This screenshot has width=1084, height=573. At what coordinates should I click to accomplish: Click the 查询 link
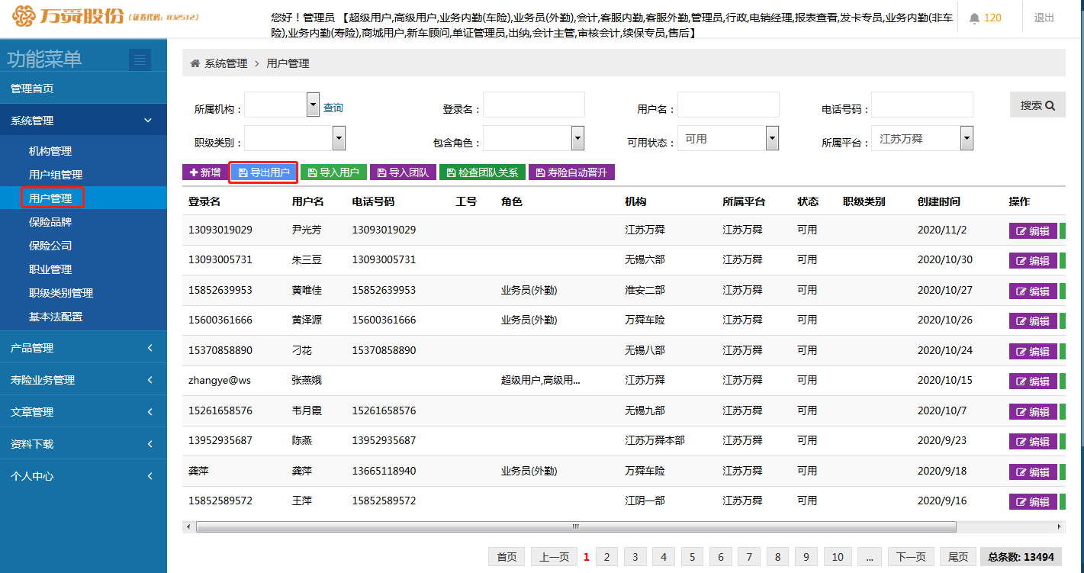pyautogui.click(x=333, y=108)
